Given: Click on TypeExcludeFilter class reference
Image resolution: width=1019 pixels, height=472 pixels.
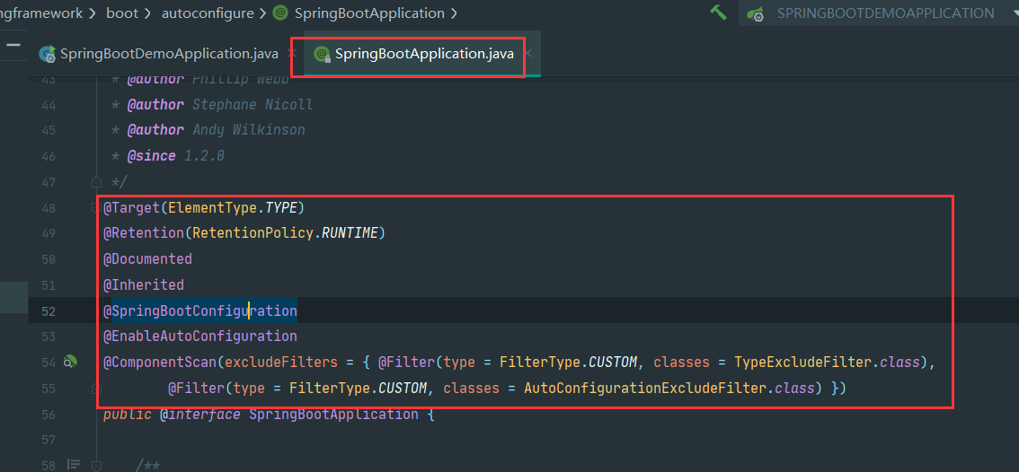Looking at the screenshot, I should [803, 362].
